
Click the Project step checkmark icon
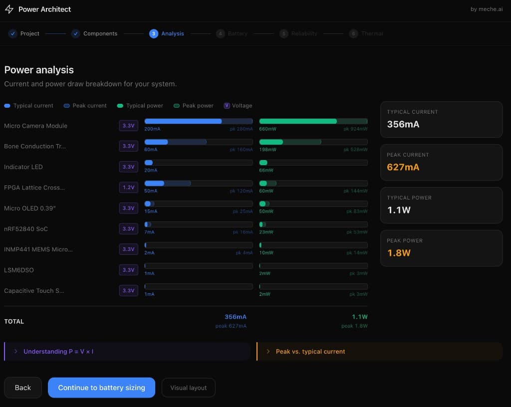point(13,33)
